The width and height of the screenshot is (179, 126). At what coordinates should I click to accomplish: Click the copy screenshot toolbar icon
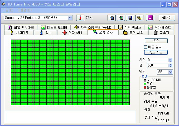click(x=121, y=18)
